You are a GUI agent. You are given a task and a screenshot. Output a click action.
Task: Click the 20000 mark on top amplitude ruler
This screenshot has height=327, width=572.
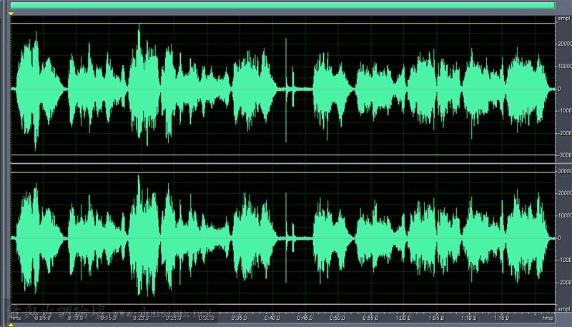tap(563, 44)
